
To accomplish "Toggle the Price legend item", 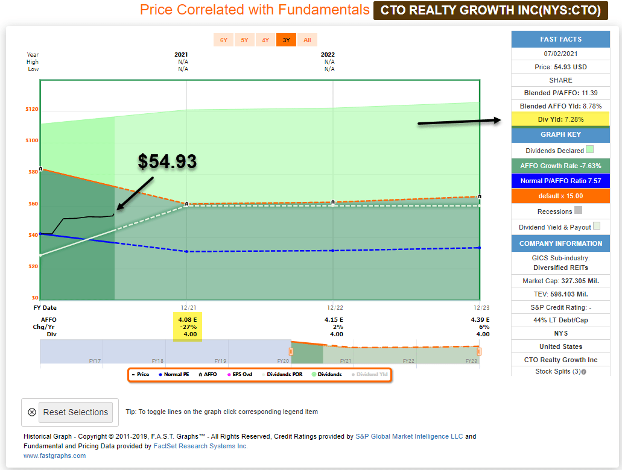I will [x=141, y=375].
